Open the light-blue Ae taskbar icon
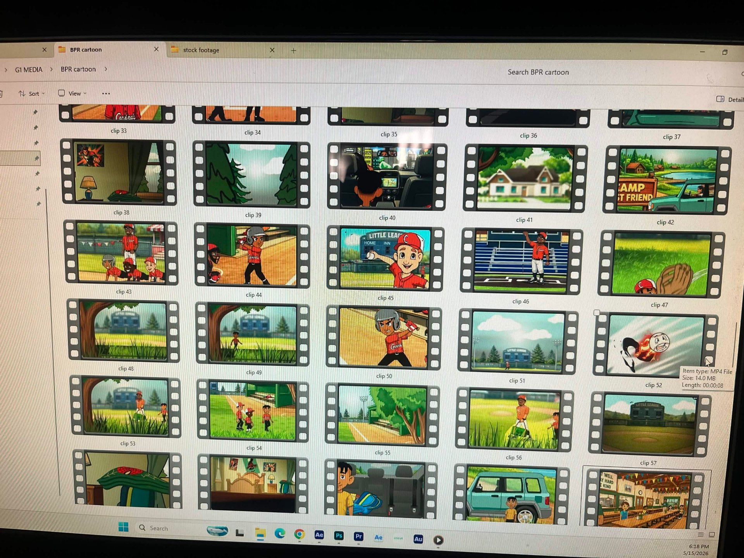The width and height of the screenshot is (744, 558). (x=378, y=537)
